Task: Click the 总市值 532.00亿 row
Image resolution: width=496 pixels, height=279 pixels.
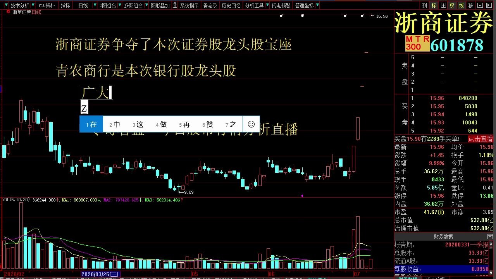Action: point(444,220)
